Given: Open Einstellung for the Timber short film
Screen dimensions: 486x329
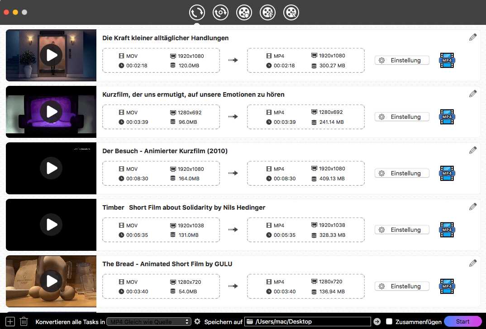Looking at the screenshot, I should tap(402, 230).
